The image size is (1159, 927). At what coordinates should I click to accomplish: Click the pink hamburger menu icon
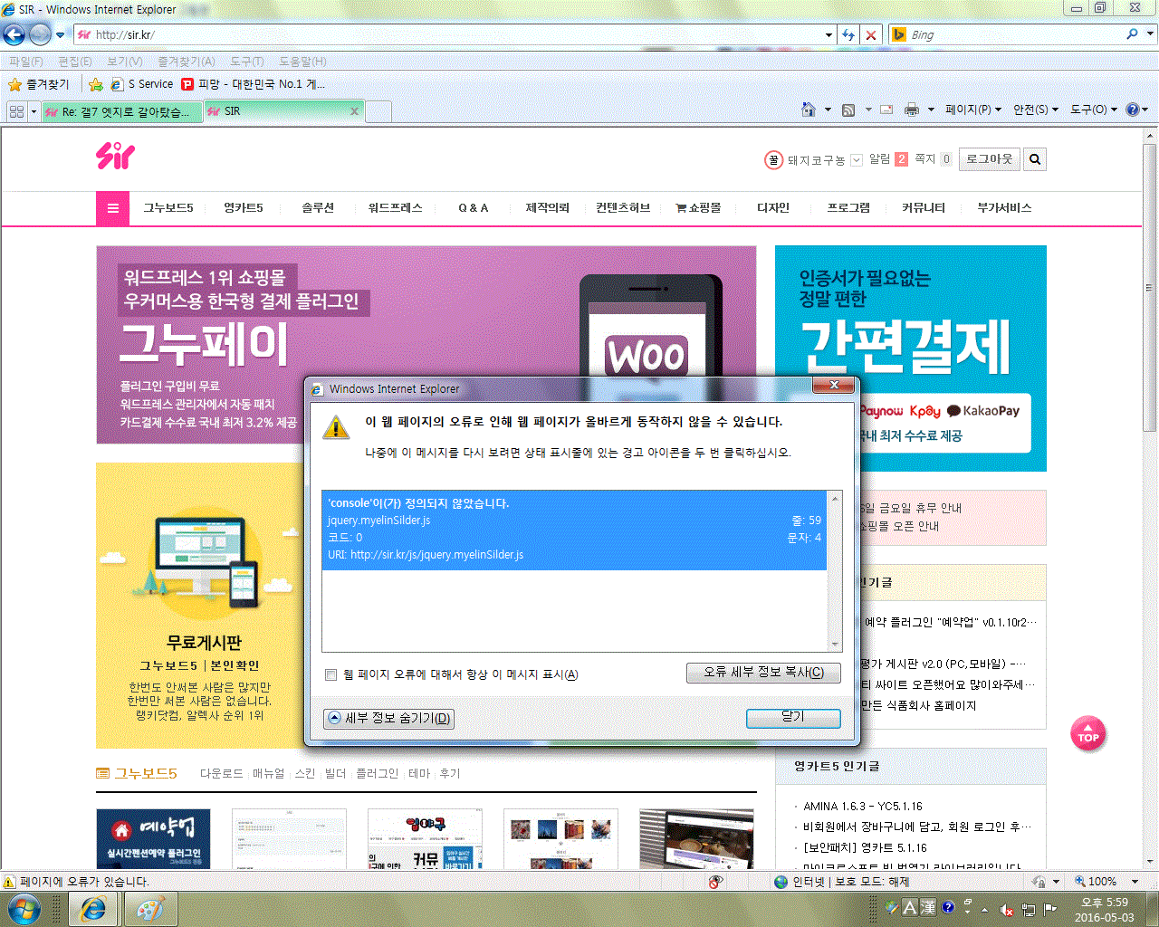113,208
